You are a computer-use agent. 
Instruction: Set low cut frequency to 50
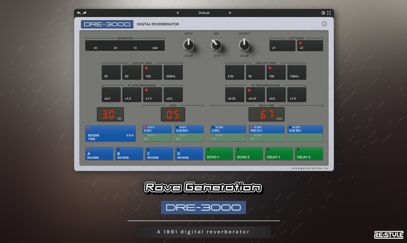tap(132, 72)
